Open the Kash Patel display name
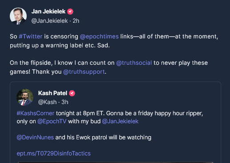 (x=52, y=93)
